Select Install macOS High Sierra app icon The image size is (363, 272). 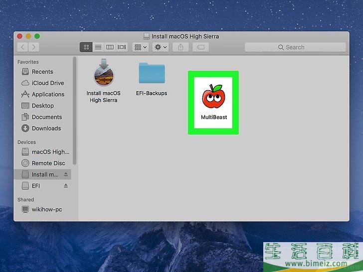(104, 72)
